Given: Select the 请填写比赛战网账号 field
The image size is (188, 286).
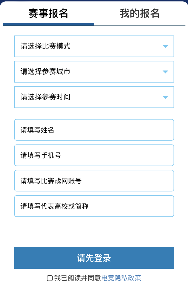Looking at the screenshot, I should click(x=94, y=181).
